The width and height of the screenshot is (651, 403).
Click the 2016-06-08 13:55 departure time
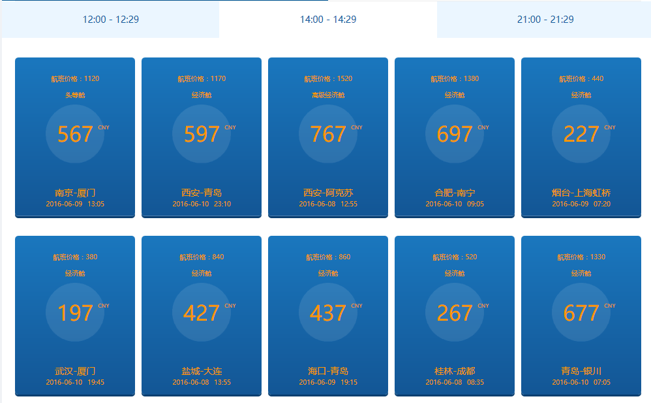point(202,382)
